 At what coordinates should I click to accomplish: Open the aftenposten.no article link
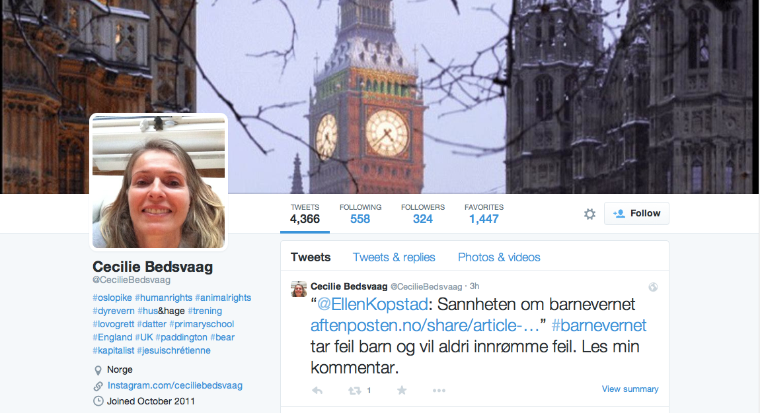tap(425, 325)
